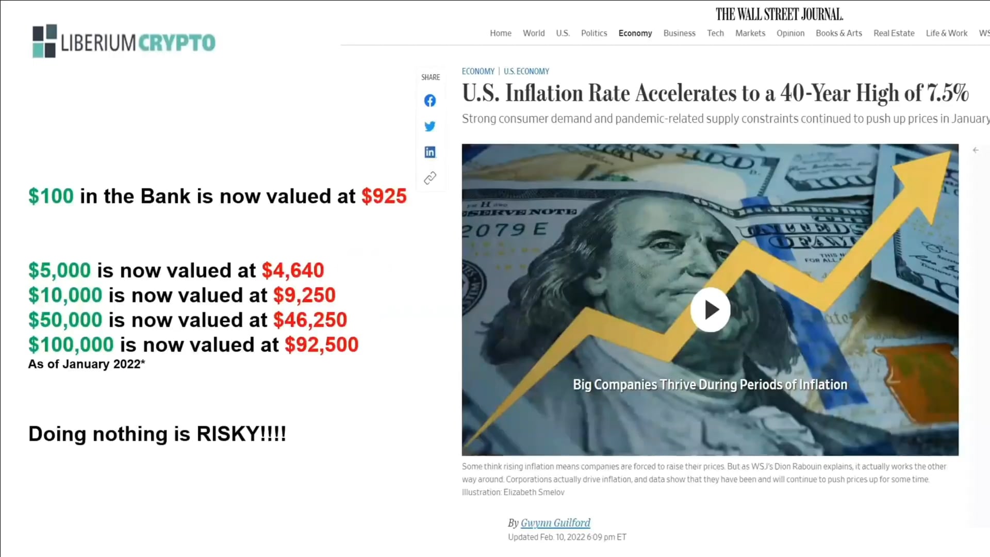Screen dimensions: 990x557
Task: Click the copy link share icon
Action: 430,177
